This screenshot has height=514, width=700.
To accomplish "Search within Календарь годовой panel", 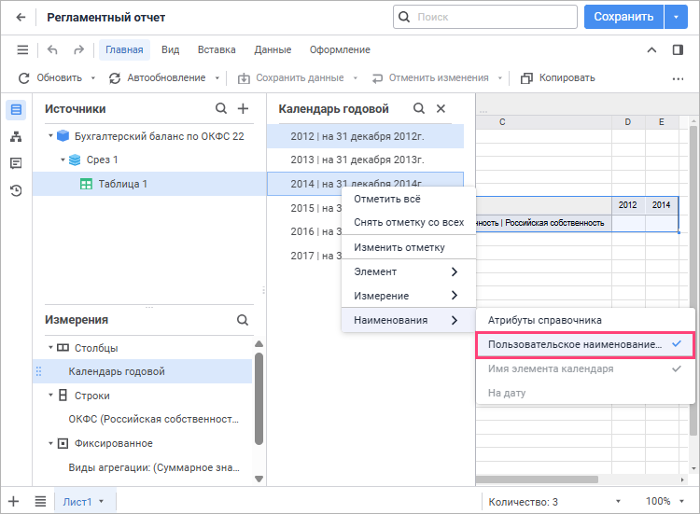I will click(419, 108).
